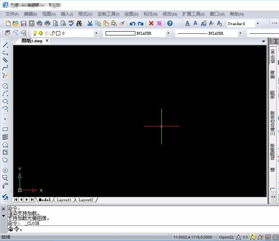Toggle red snap status bar button
Image resolution: width=279 pixels, height=241 pixels.
(268, 237)
